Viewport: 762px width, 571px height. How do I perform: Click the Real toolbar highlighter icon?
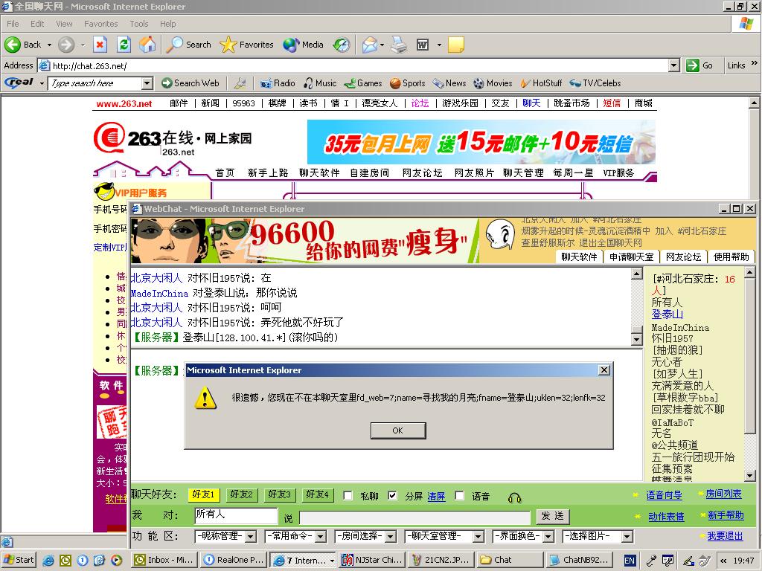pos(240,83)
